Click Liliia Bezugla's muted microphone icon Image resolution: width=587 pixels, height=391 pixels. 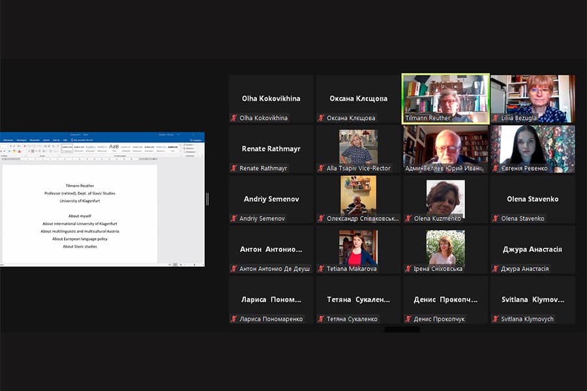pyautogui.click(x=496, y=118)
